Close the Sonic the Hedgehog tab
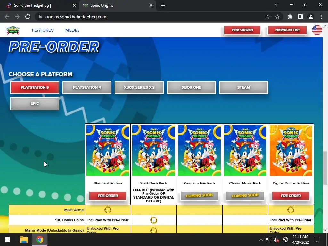This screenshot has width=328, height=246. coord(74,5)
